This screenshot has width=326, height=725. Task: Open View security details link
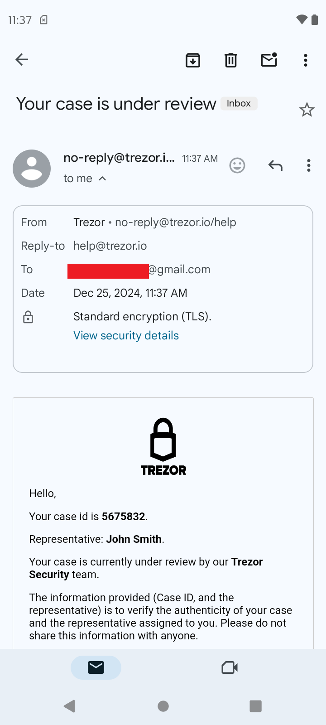[126, 335]
